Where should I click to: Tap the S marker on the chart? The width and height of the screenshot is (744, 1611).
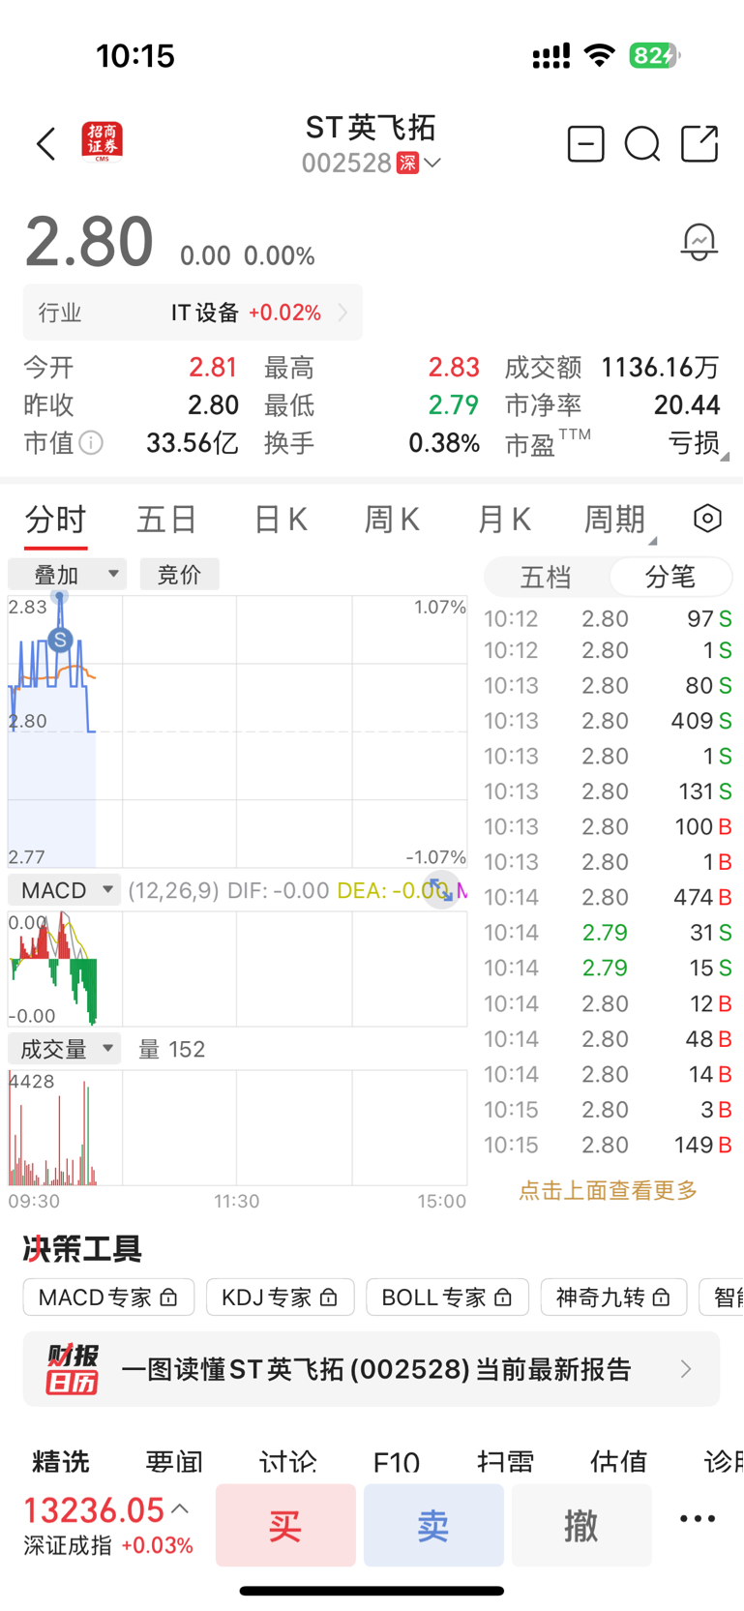pos(60,640)
